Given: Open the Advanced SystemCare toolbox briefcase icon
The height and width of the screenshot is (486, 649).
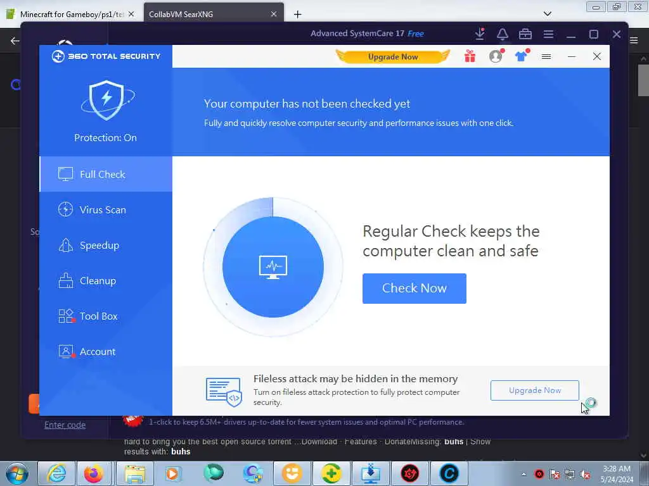Looking at the screenshot, I should point(525,34).
